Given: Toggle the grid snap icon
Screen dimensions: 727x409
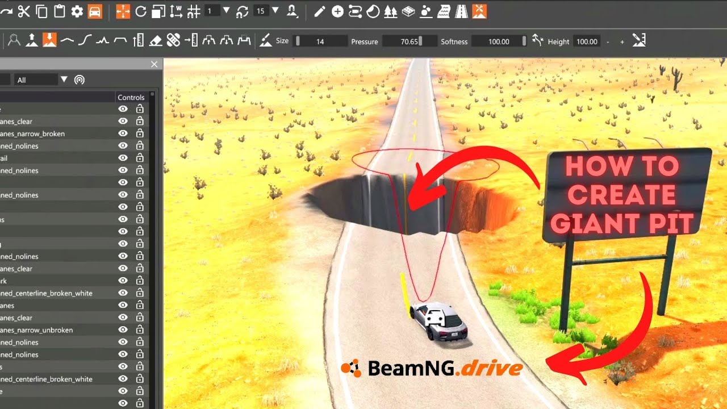Looking at the screenshot, I should point(194,11).
